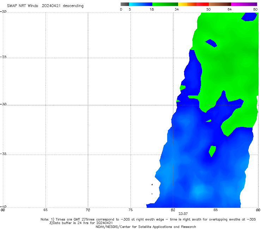Click the longitude label '65'
This screenshot has width=261, height=229.
45,210
